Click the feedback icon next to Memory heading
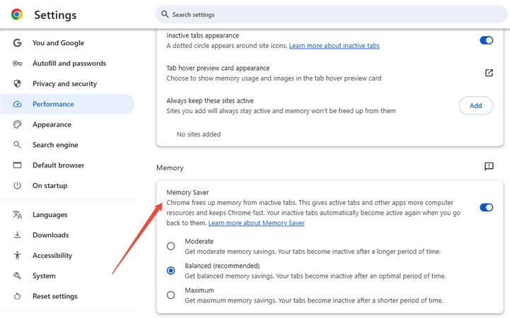This screenshot has height=318, width=510. pyautogui.click(x=489, y=166)
